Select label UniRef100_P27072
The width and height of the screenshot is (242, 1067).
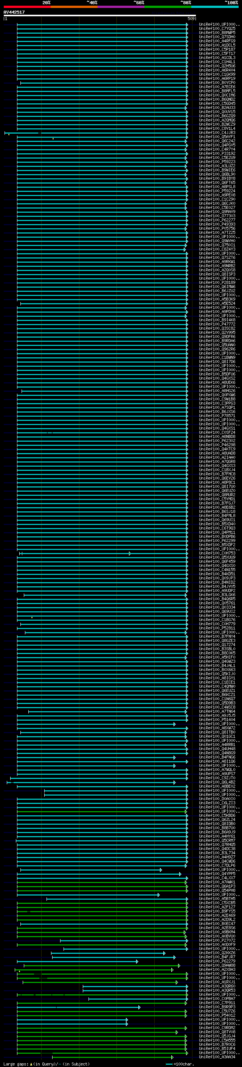(217, 940)
